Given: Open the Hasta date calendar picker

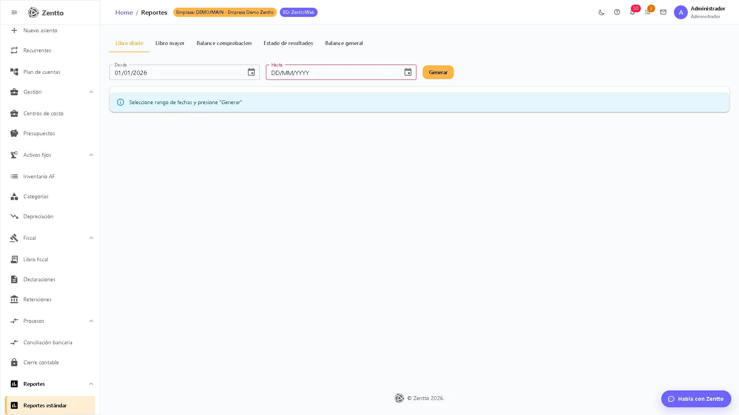Looking at the screenshot, I should point(408,72).
